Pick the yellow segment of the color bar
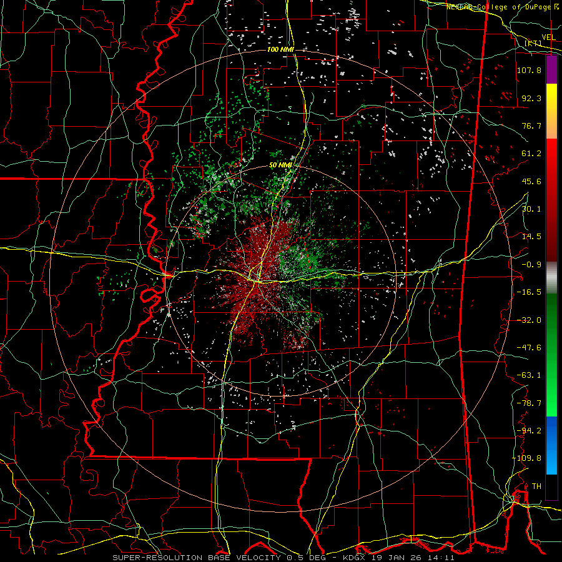The height and width of the screenshot is (562, 562). 551,97
